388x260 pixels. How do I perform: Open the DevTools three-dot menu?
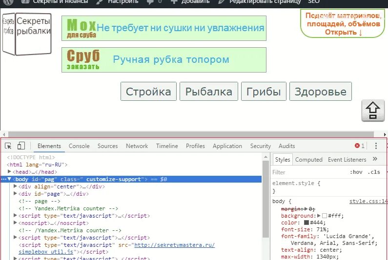pos(376,146)
